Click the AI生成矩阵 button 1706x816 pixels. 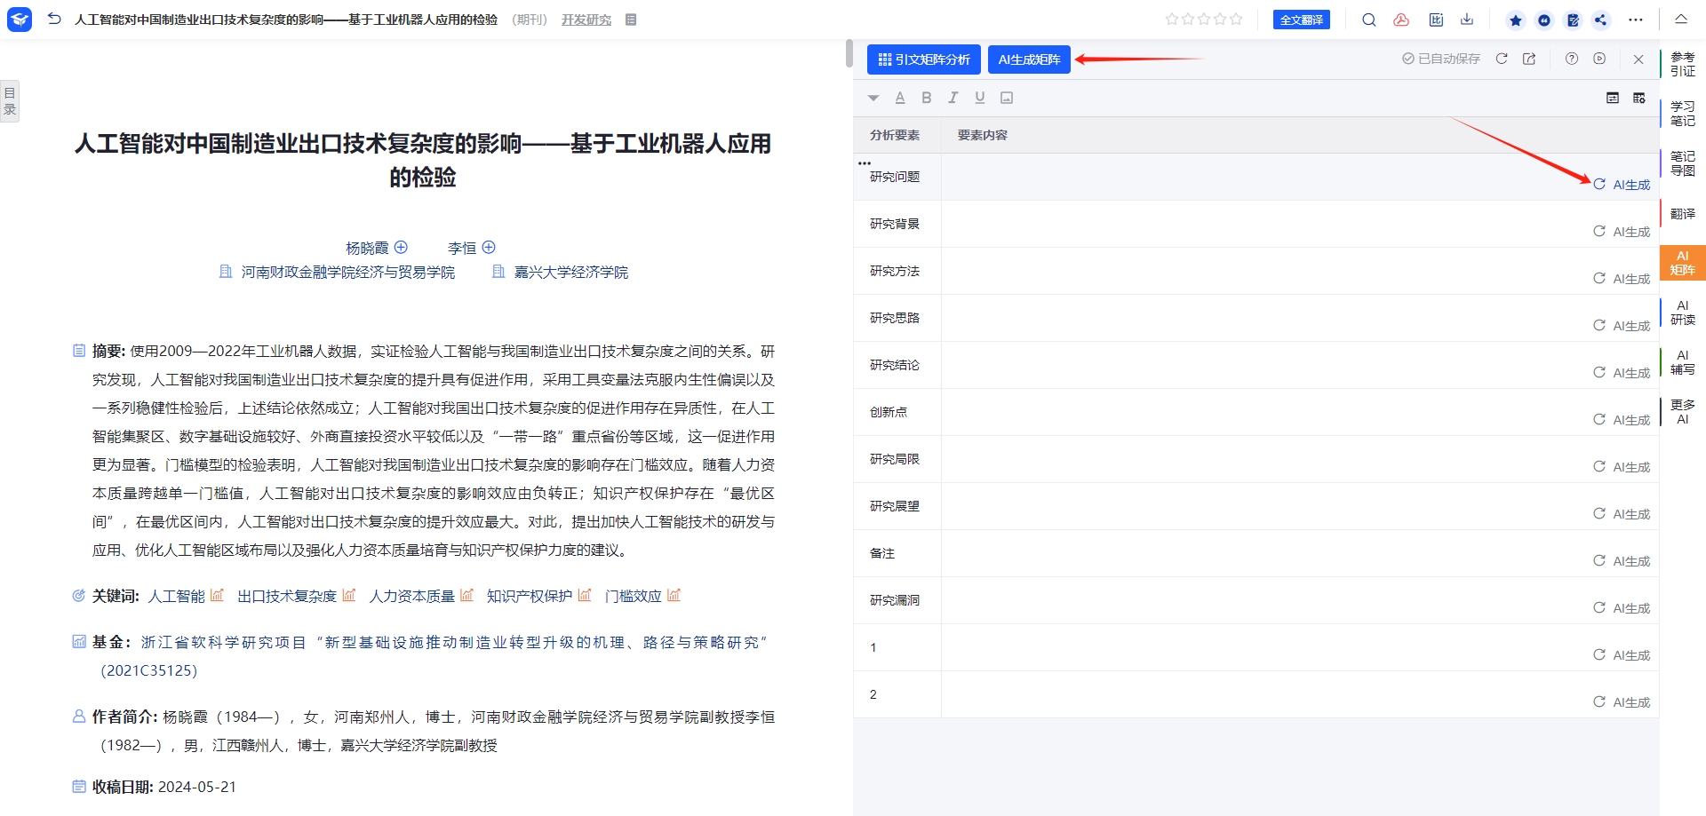(x=1029, y=59)
